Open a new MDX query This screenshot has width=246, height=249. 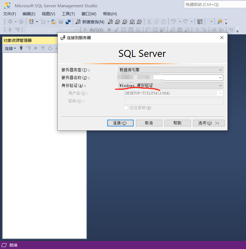click(117, 21)
